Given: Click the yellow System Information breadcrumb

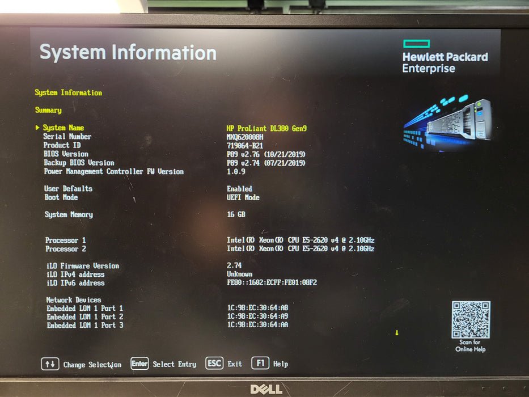Looking at the screenshot, I should coord(69,93).
